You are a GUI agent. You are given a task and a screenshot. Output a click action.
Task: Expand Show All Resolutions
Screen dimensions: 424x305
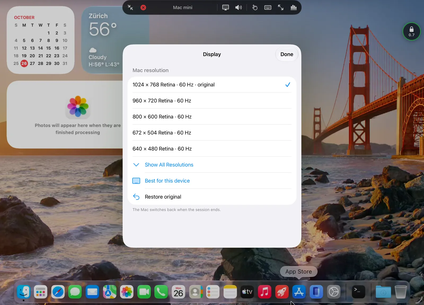pos(212,165)
